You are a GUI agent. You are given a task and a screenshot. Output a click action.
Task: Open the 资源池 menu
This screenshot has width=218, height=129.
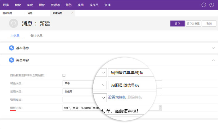point(55,5)
